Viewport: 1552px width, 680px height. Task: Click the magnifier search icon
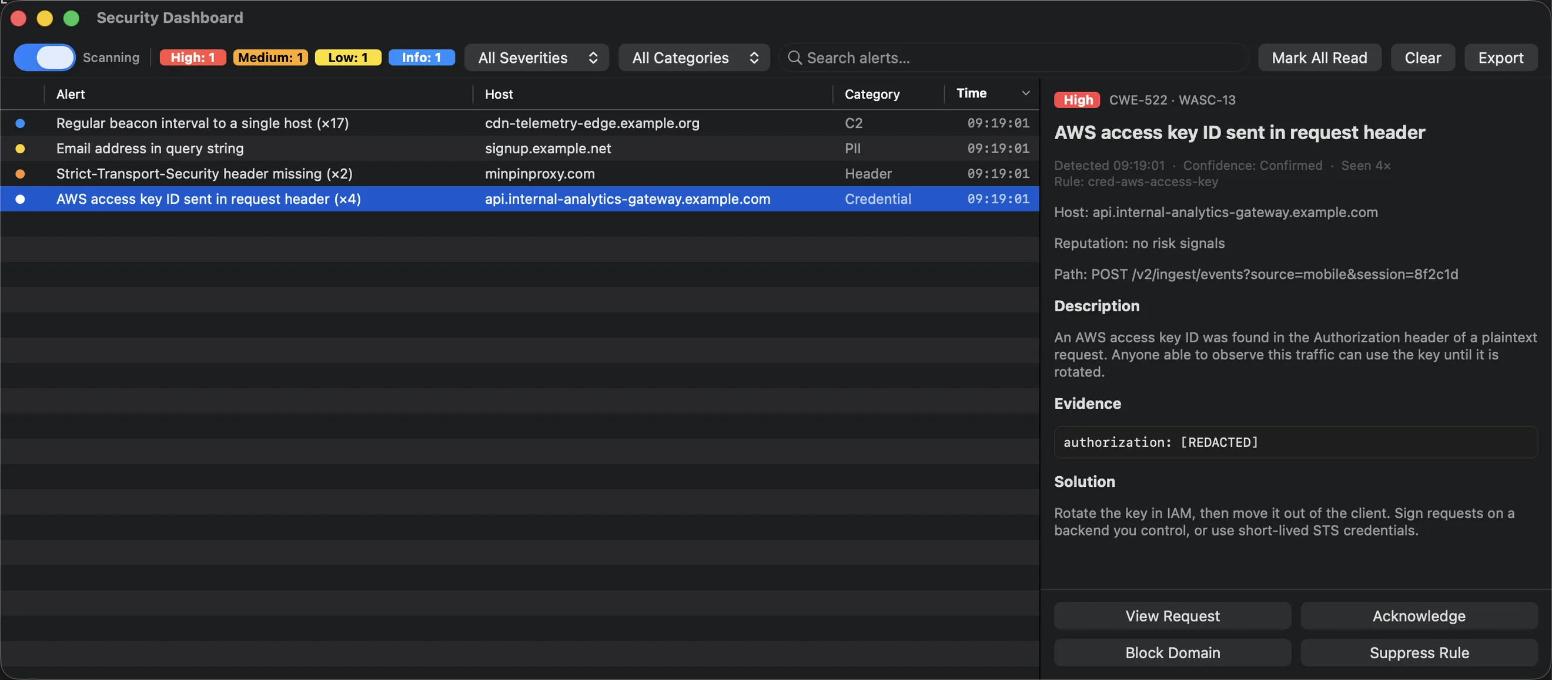(x=795, y=58)
